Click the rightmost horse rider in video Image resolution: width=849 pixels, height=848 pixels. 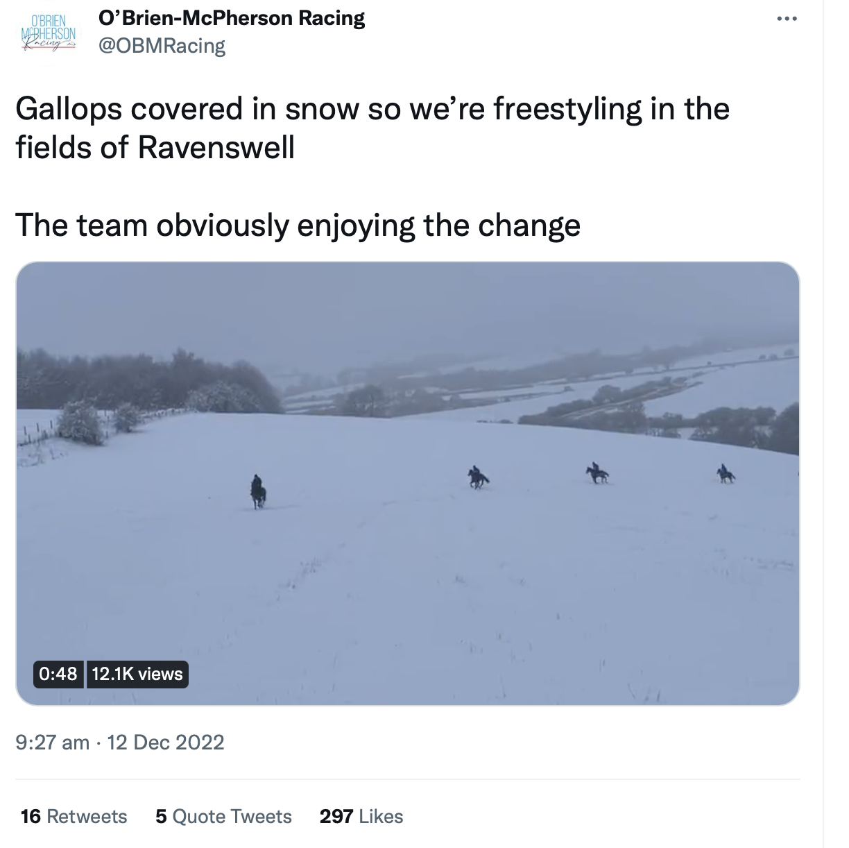[726, 474]
